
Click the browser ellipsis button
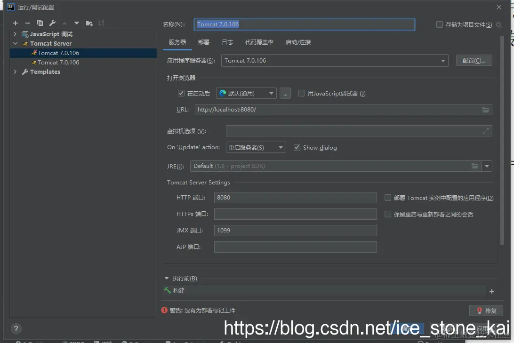[x=285, y=93]
